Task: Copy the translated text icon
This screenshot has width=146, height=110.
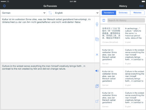Action: [x=97, y=86]
